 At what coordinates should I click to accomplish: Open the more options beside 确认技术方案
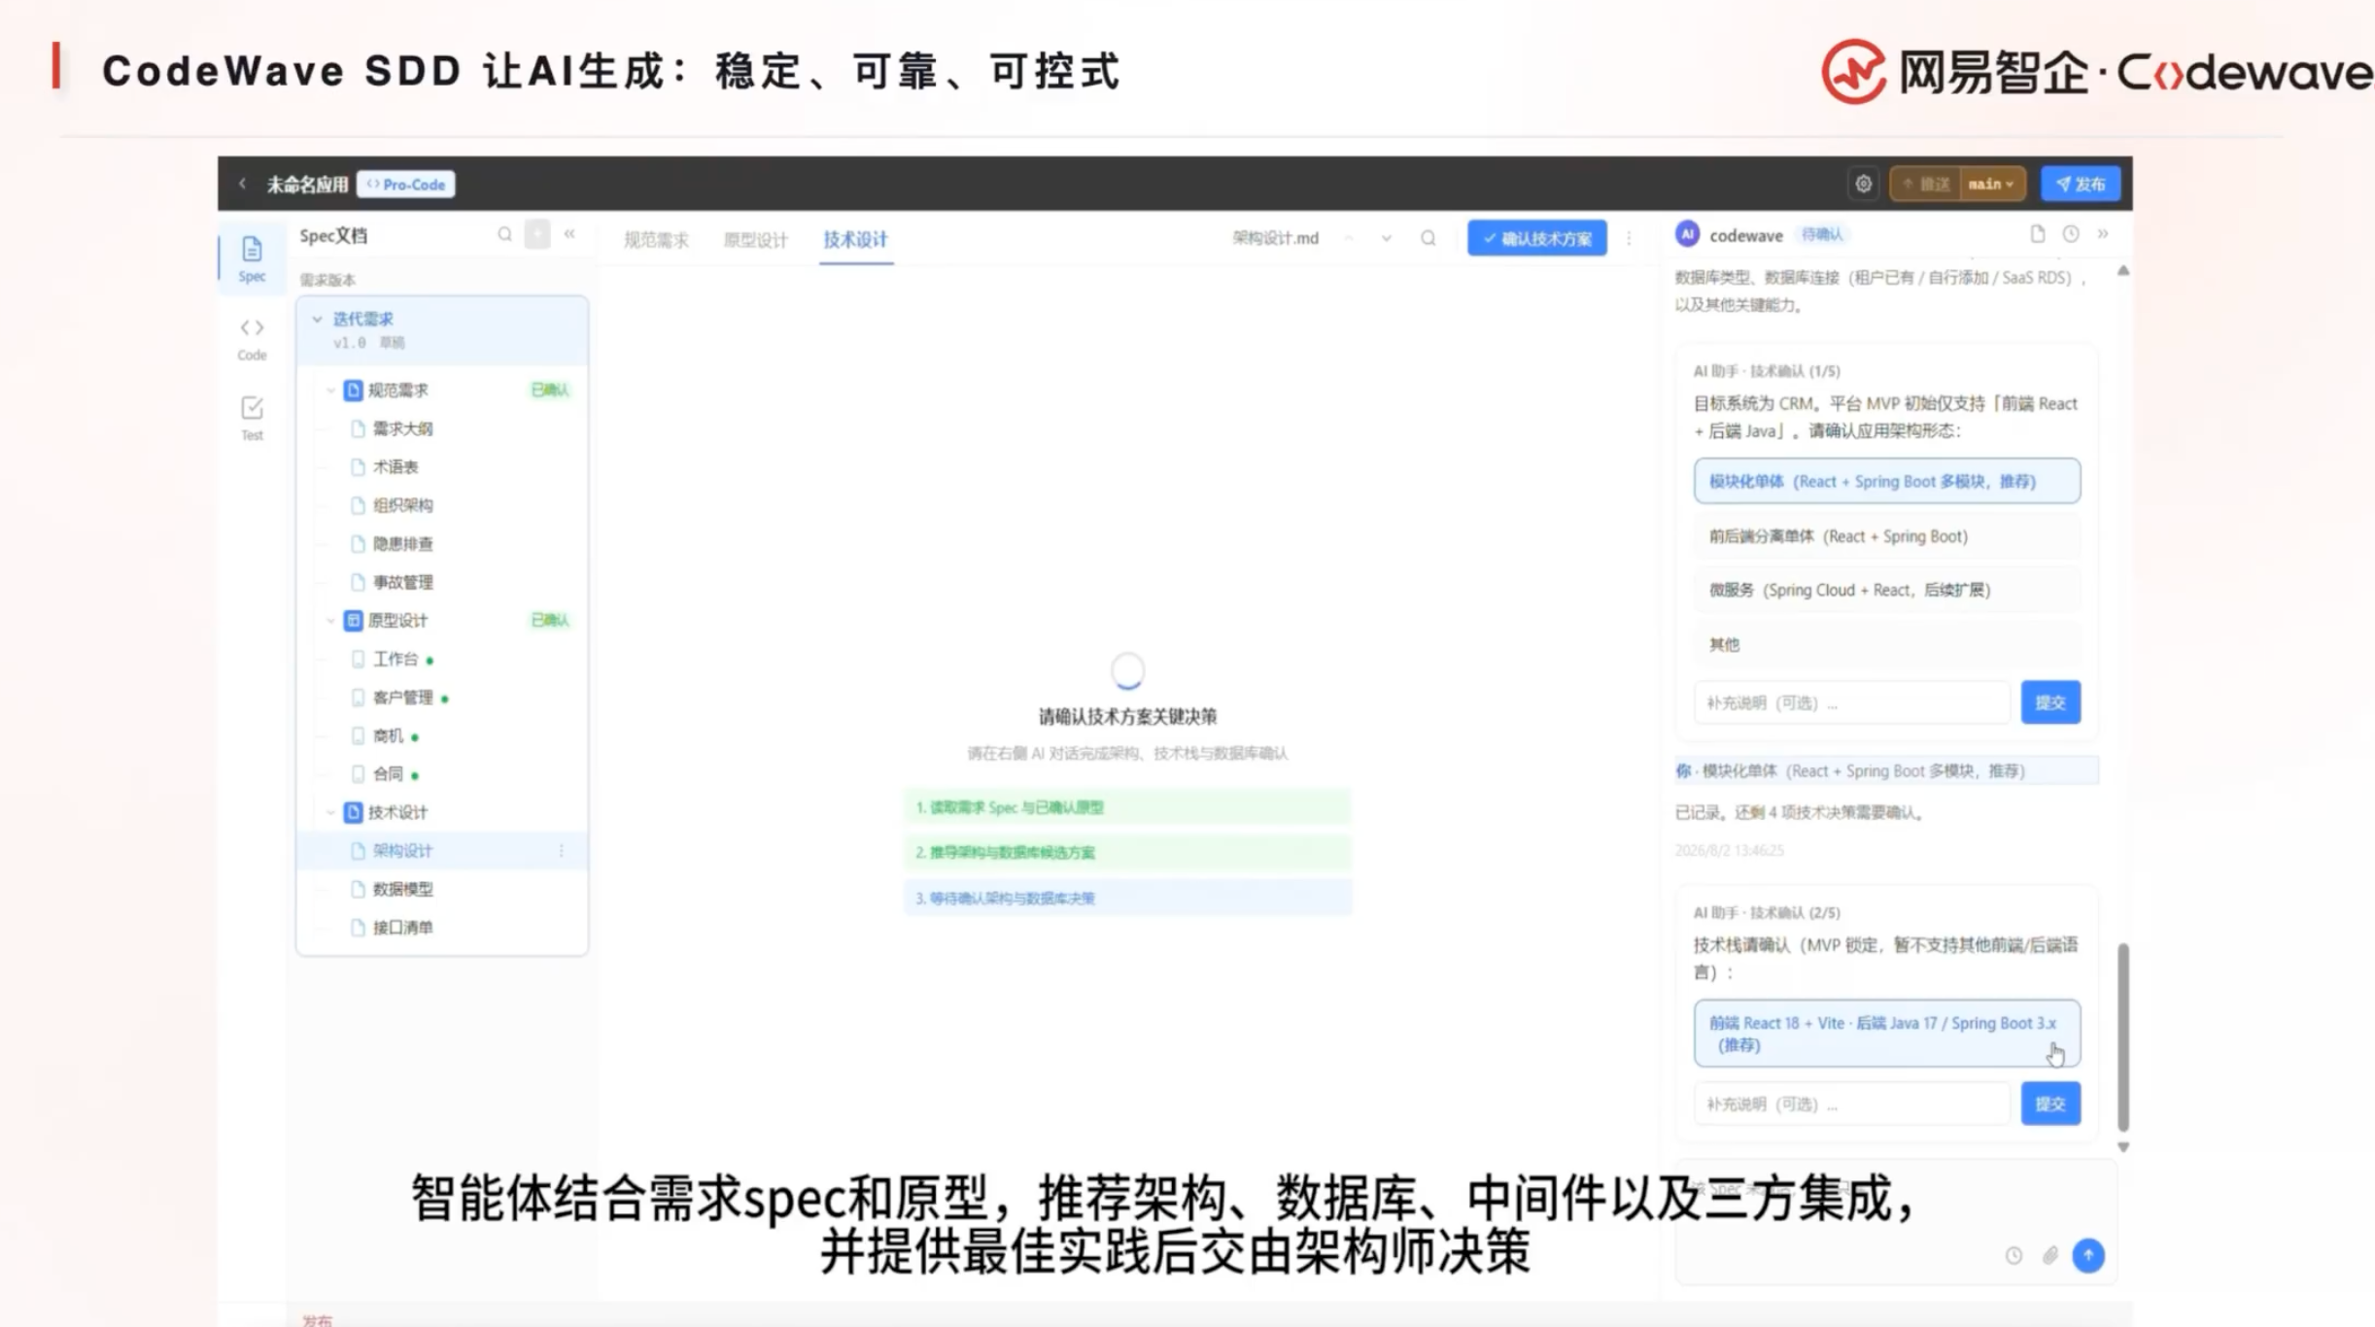[x=1629, y=238]
